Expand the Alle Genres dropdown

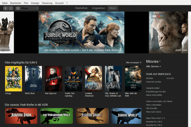click(x=153, y=66)
